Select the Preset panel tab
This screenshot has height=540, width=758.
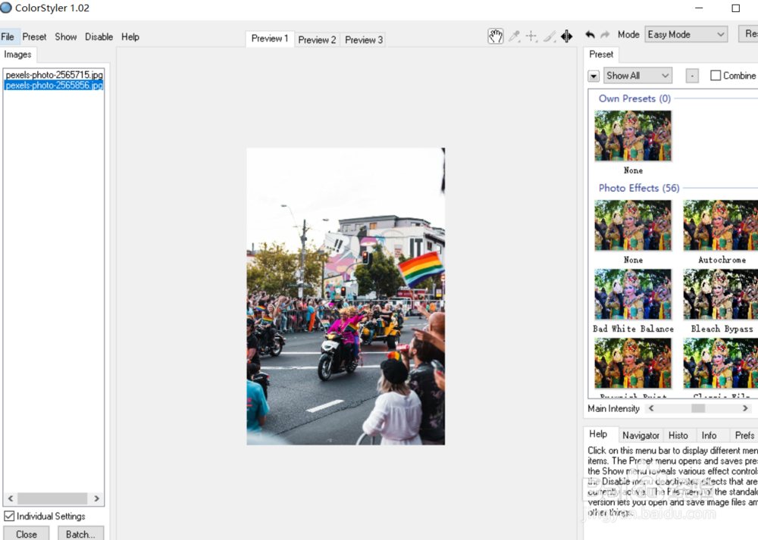point(601,55)
